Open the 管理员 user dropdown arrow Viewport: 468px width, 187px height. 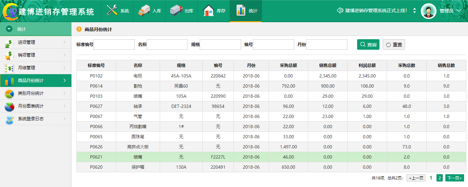pos(459,11)
